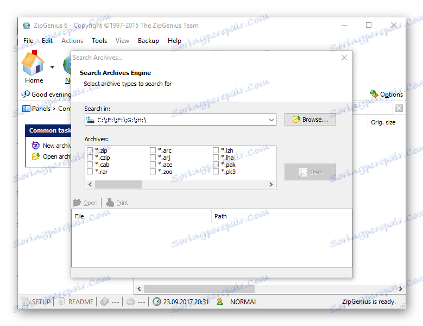Click the Open button above results
This screenshot has width=423, height=326.
[85, 203]
